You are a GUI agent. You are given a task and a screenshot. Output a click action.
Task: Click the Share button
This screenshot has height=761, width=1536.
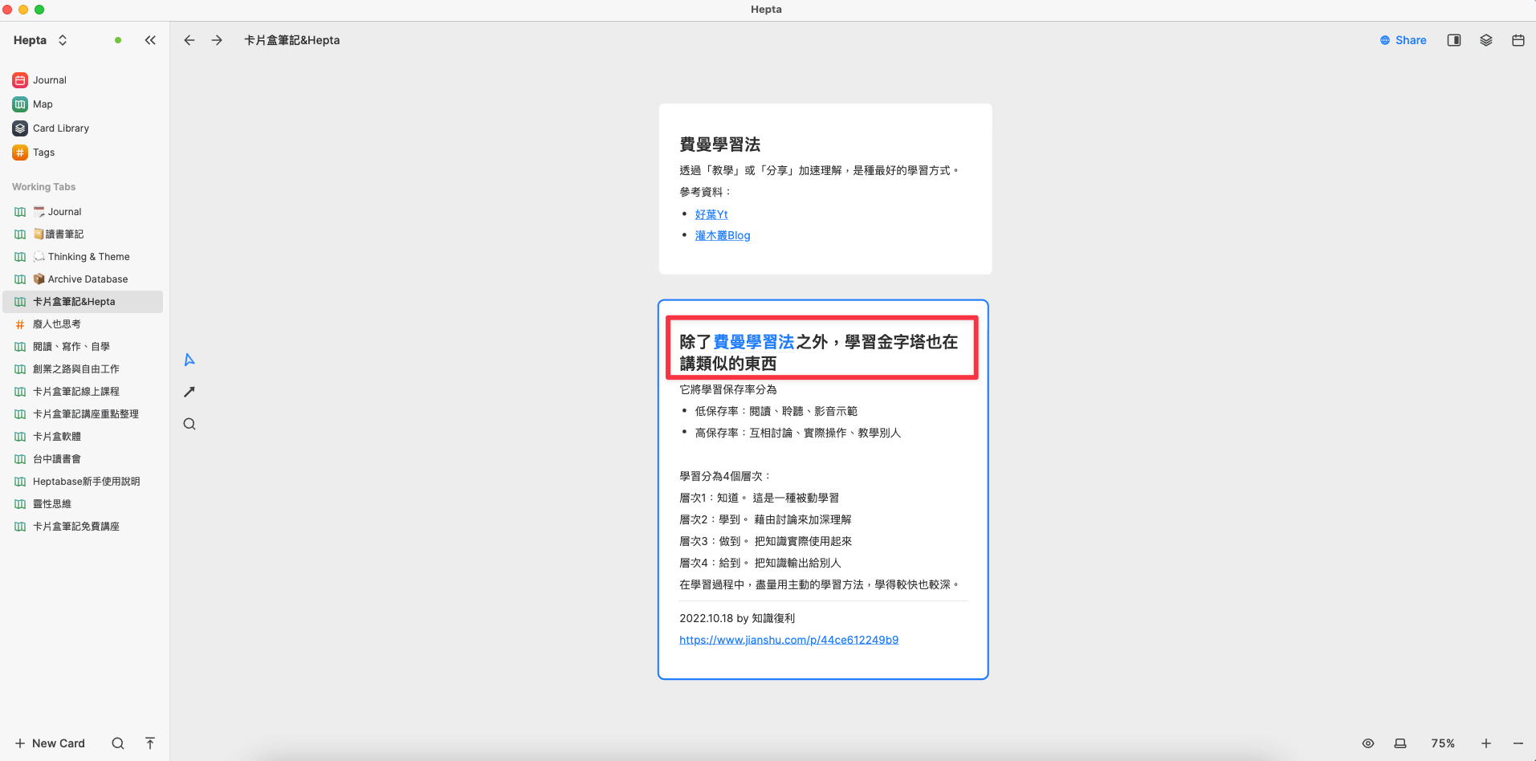[x=1404, y=39]
